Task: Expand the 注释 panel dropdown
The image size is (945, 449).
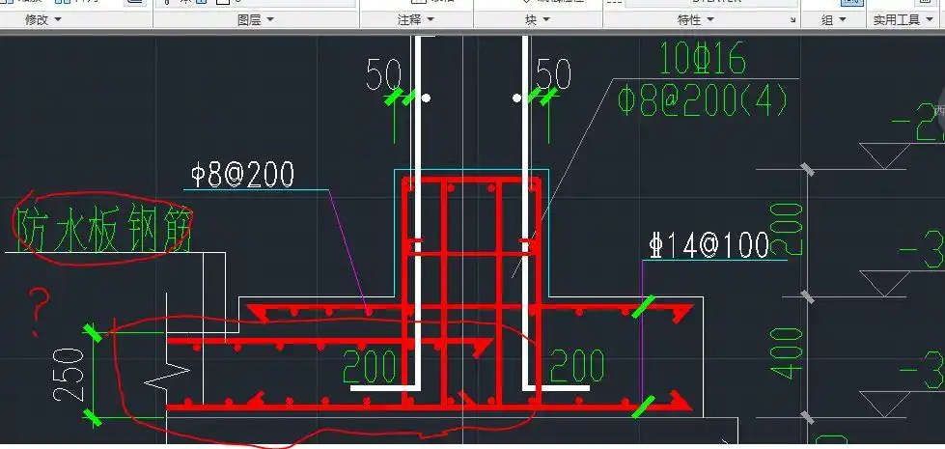Action: (x=416, y=19)
